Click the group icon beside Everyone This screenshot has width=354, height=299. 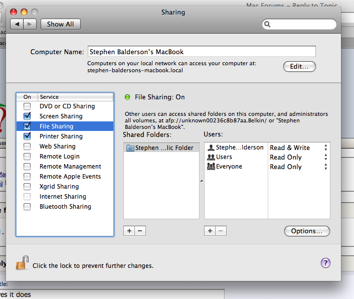point(211,167)
